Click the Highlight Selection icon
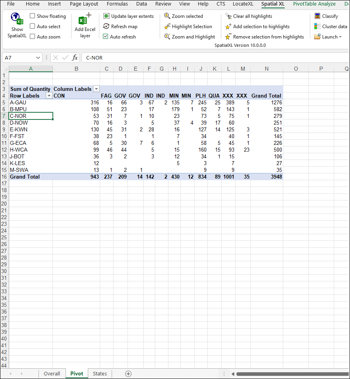350x379 pixels. [x=167, y=27]
